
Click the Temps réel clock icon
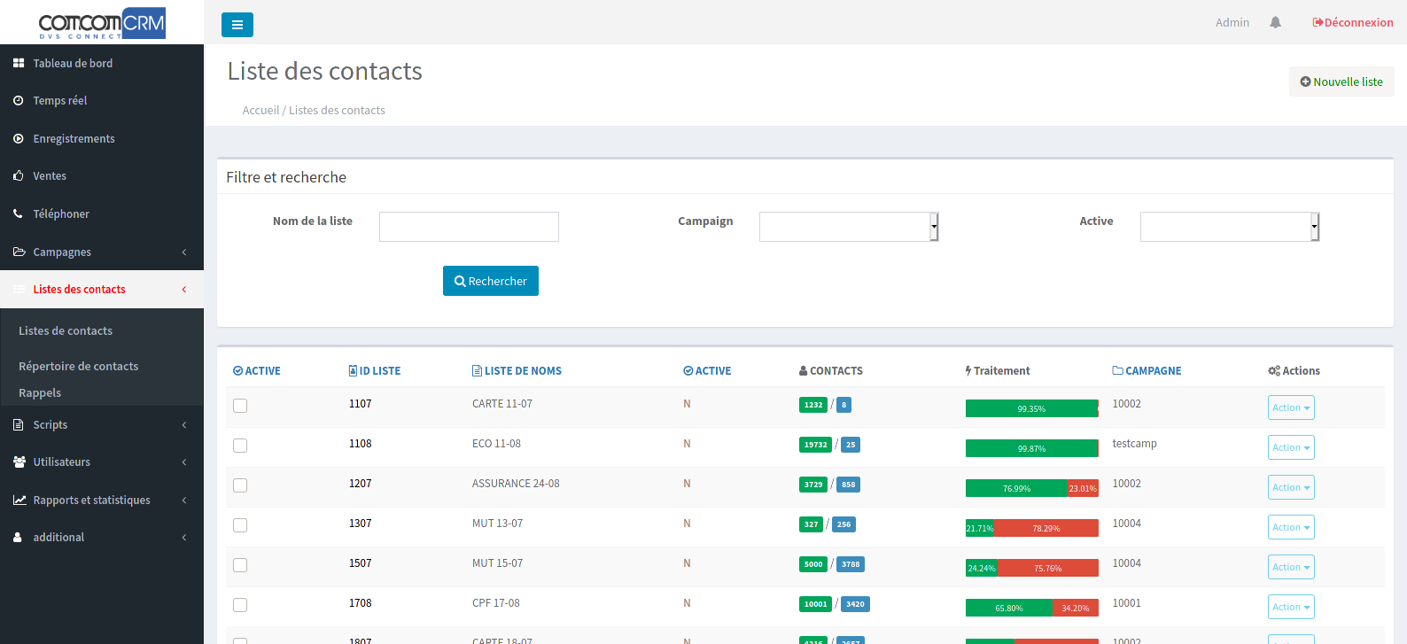[19, 101]
